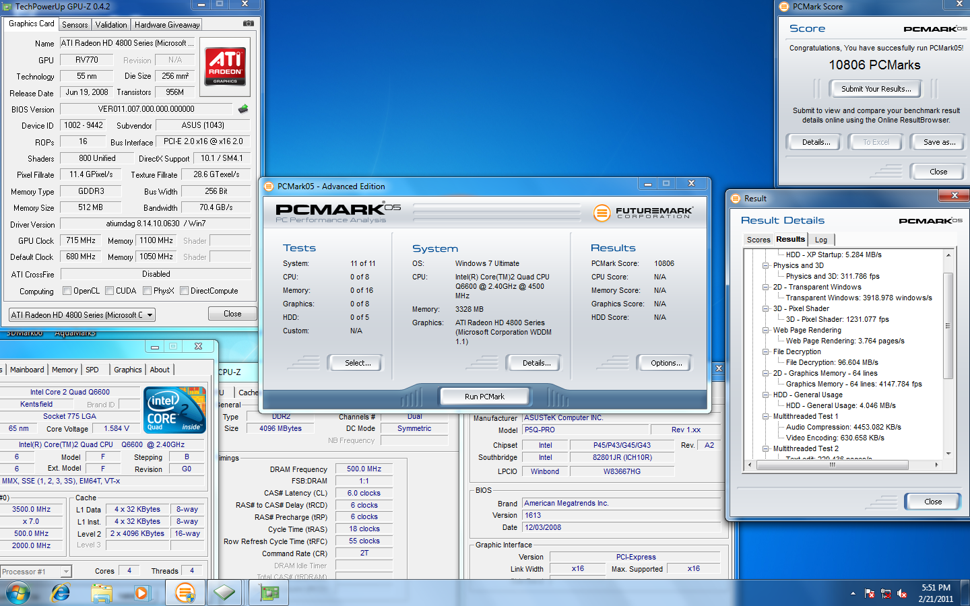Enable the OpenCL checkbox in GPU-Z
Screen dimensions: 970x606
[x=67, y=291]
